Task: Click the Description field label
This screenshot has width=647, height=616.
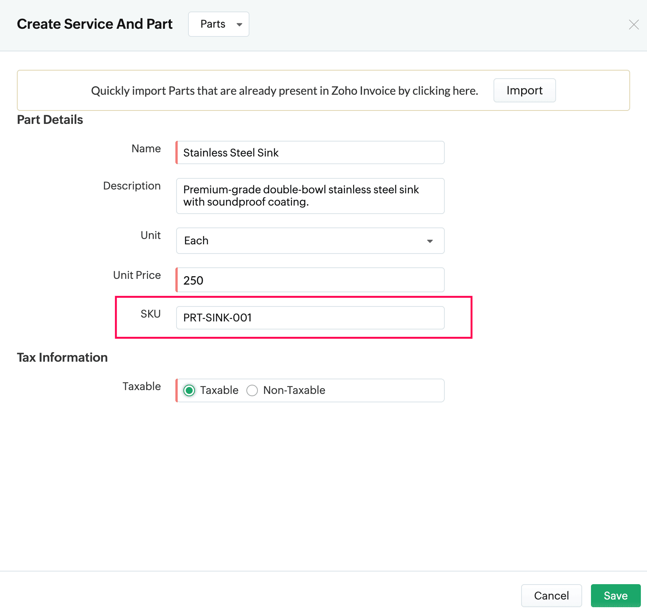Action: 132,186
